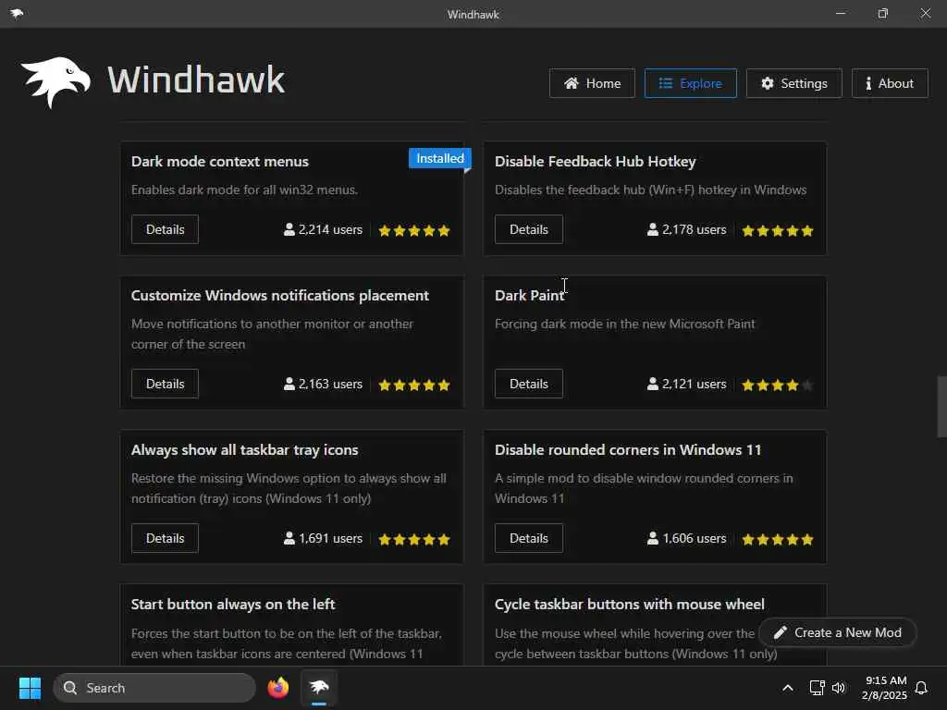This screenshot has width=947, height=710.
Task: Open the Home tab
Action: tap(592, 83)
